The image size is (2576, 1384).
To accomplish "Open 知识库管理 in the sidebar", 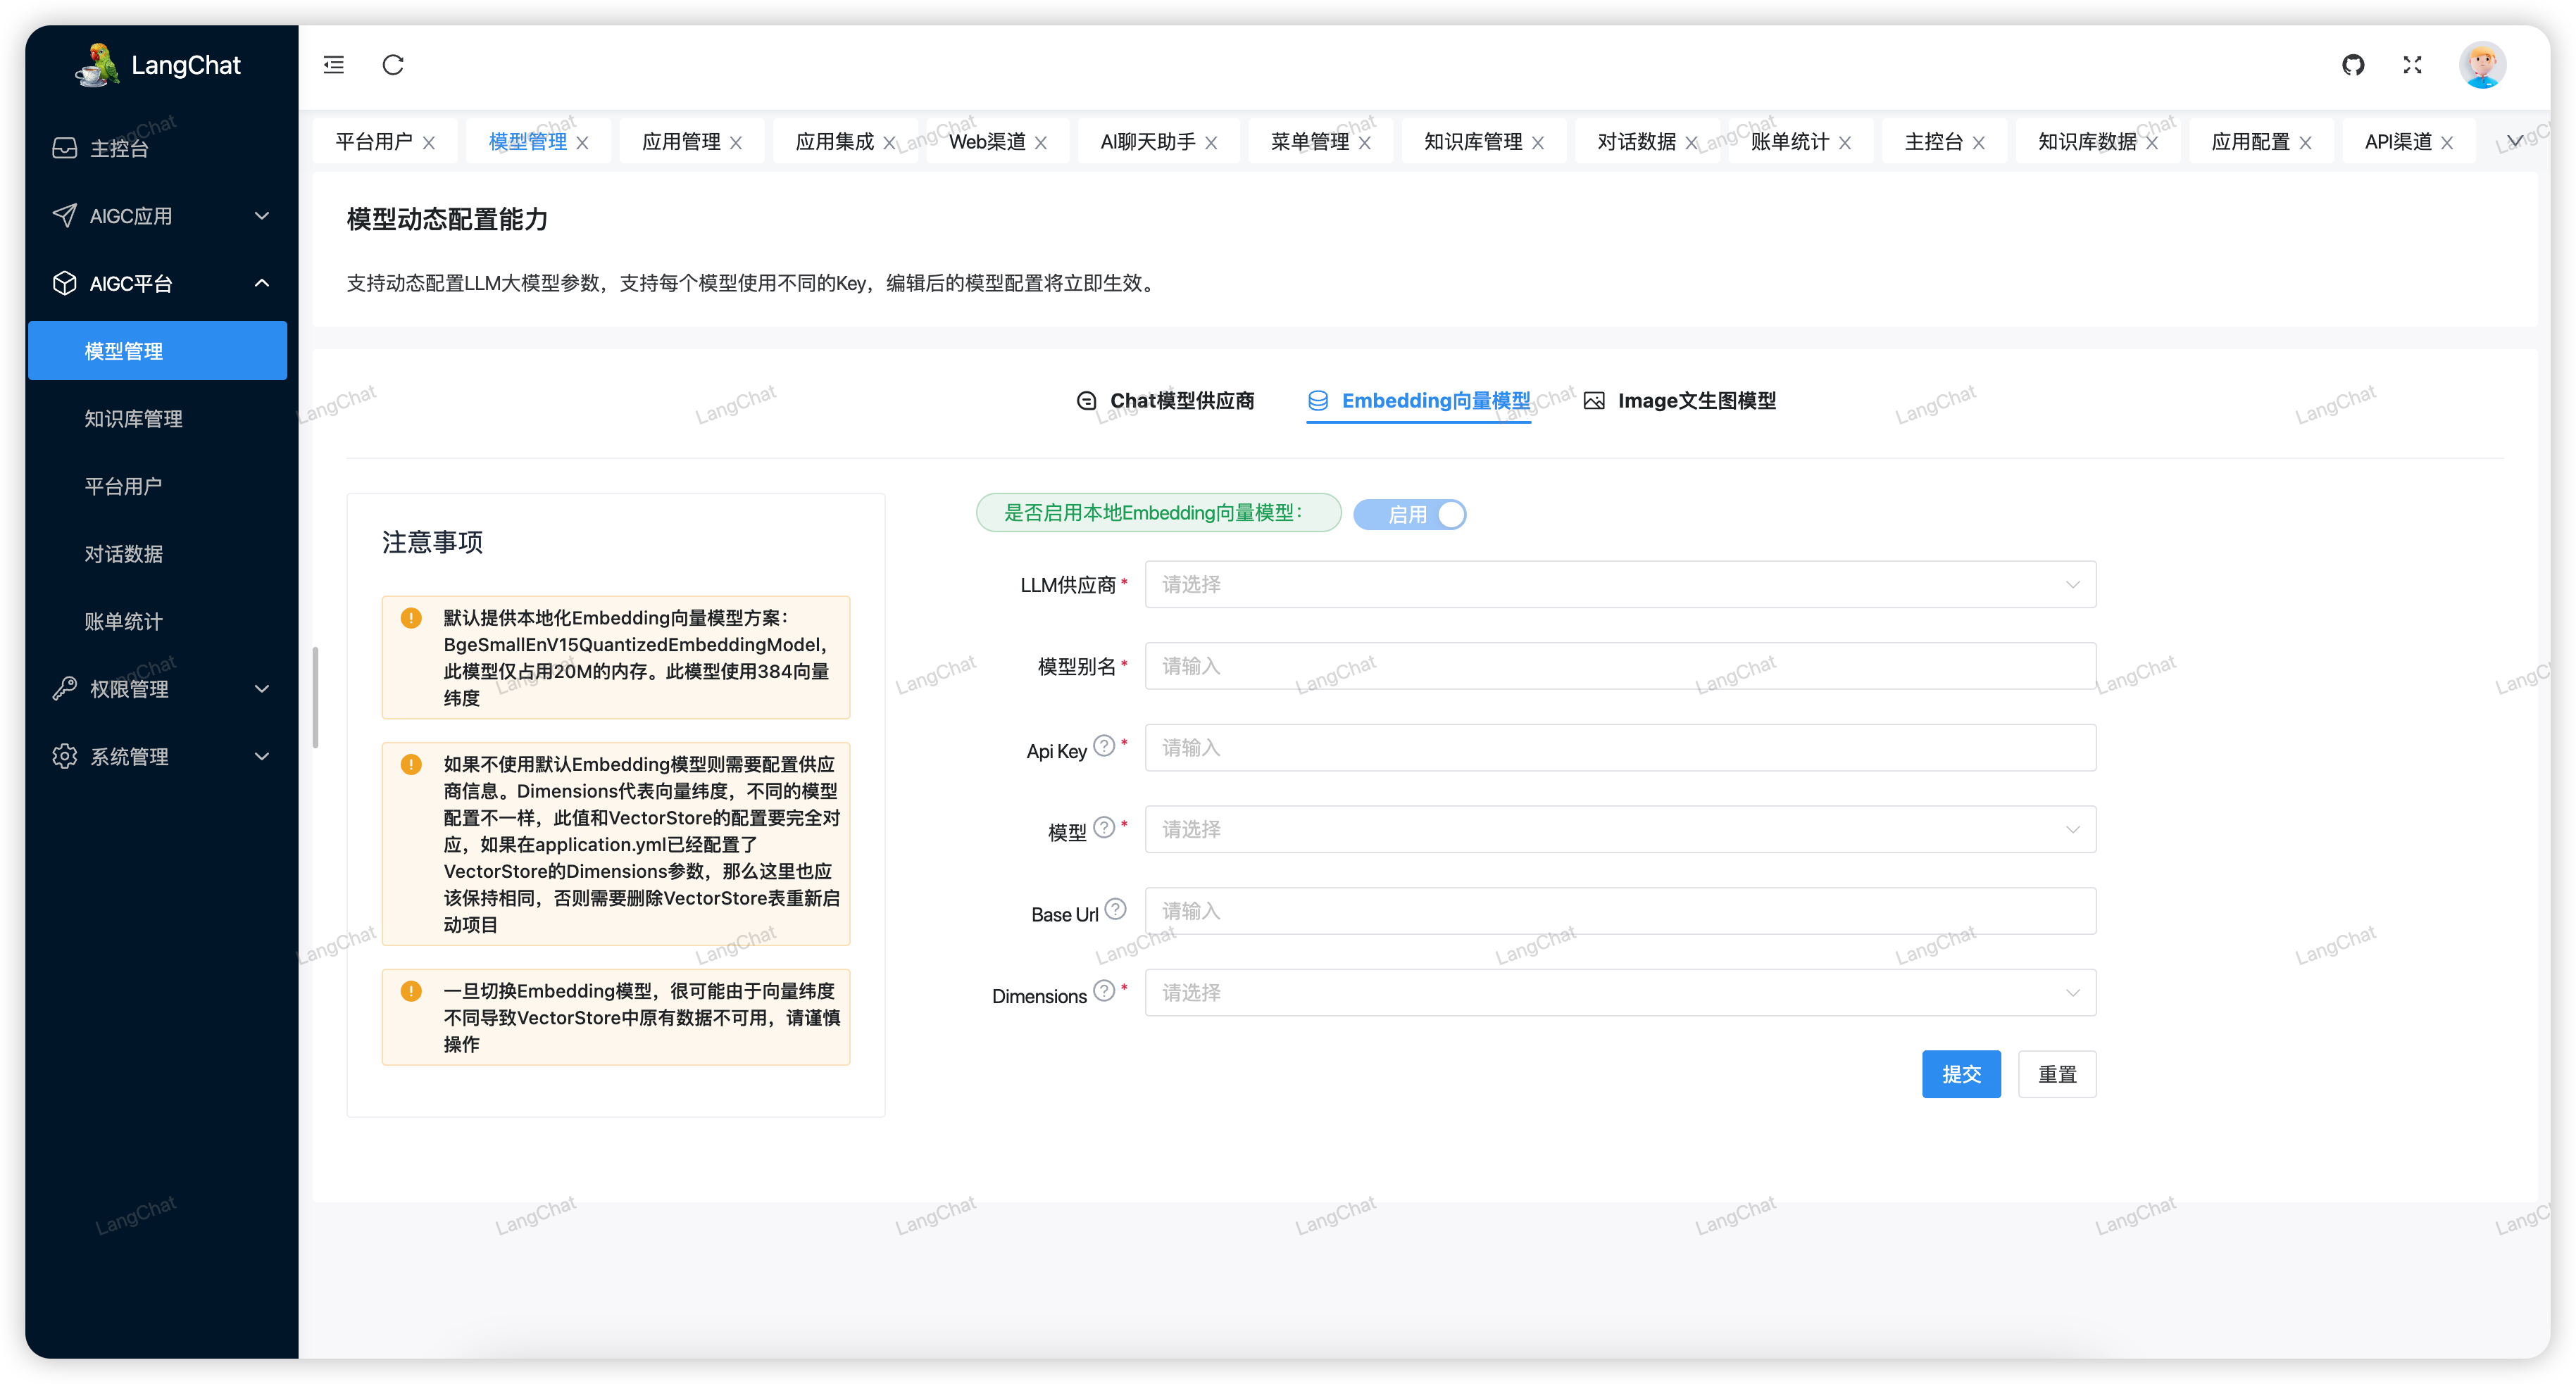I will (x=134, y=419).
